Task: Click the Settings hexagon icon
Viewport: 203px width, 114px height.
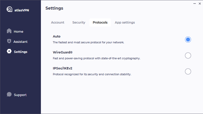Action: (9, 51)
